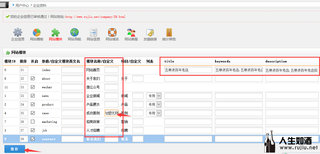Click the 统计其他 tab label
320x154 pixels.
pos(169,39)
